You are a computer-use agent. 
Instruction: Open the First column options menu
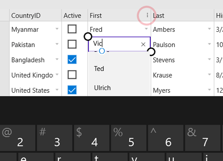click(x=147, y=15)
